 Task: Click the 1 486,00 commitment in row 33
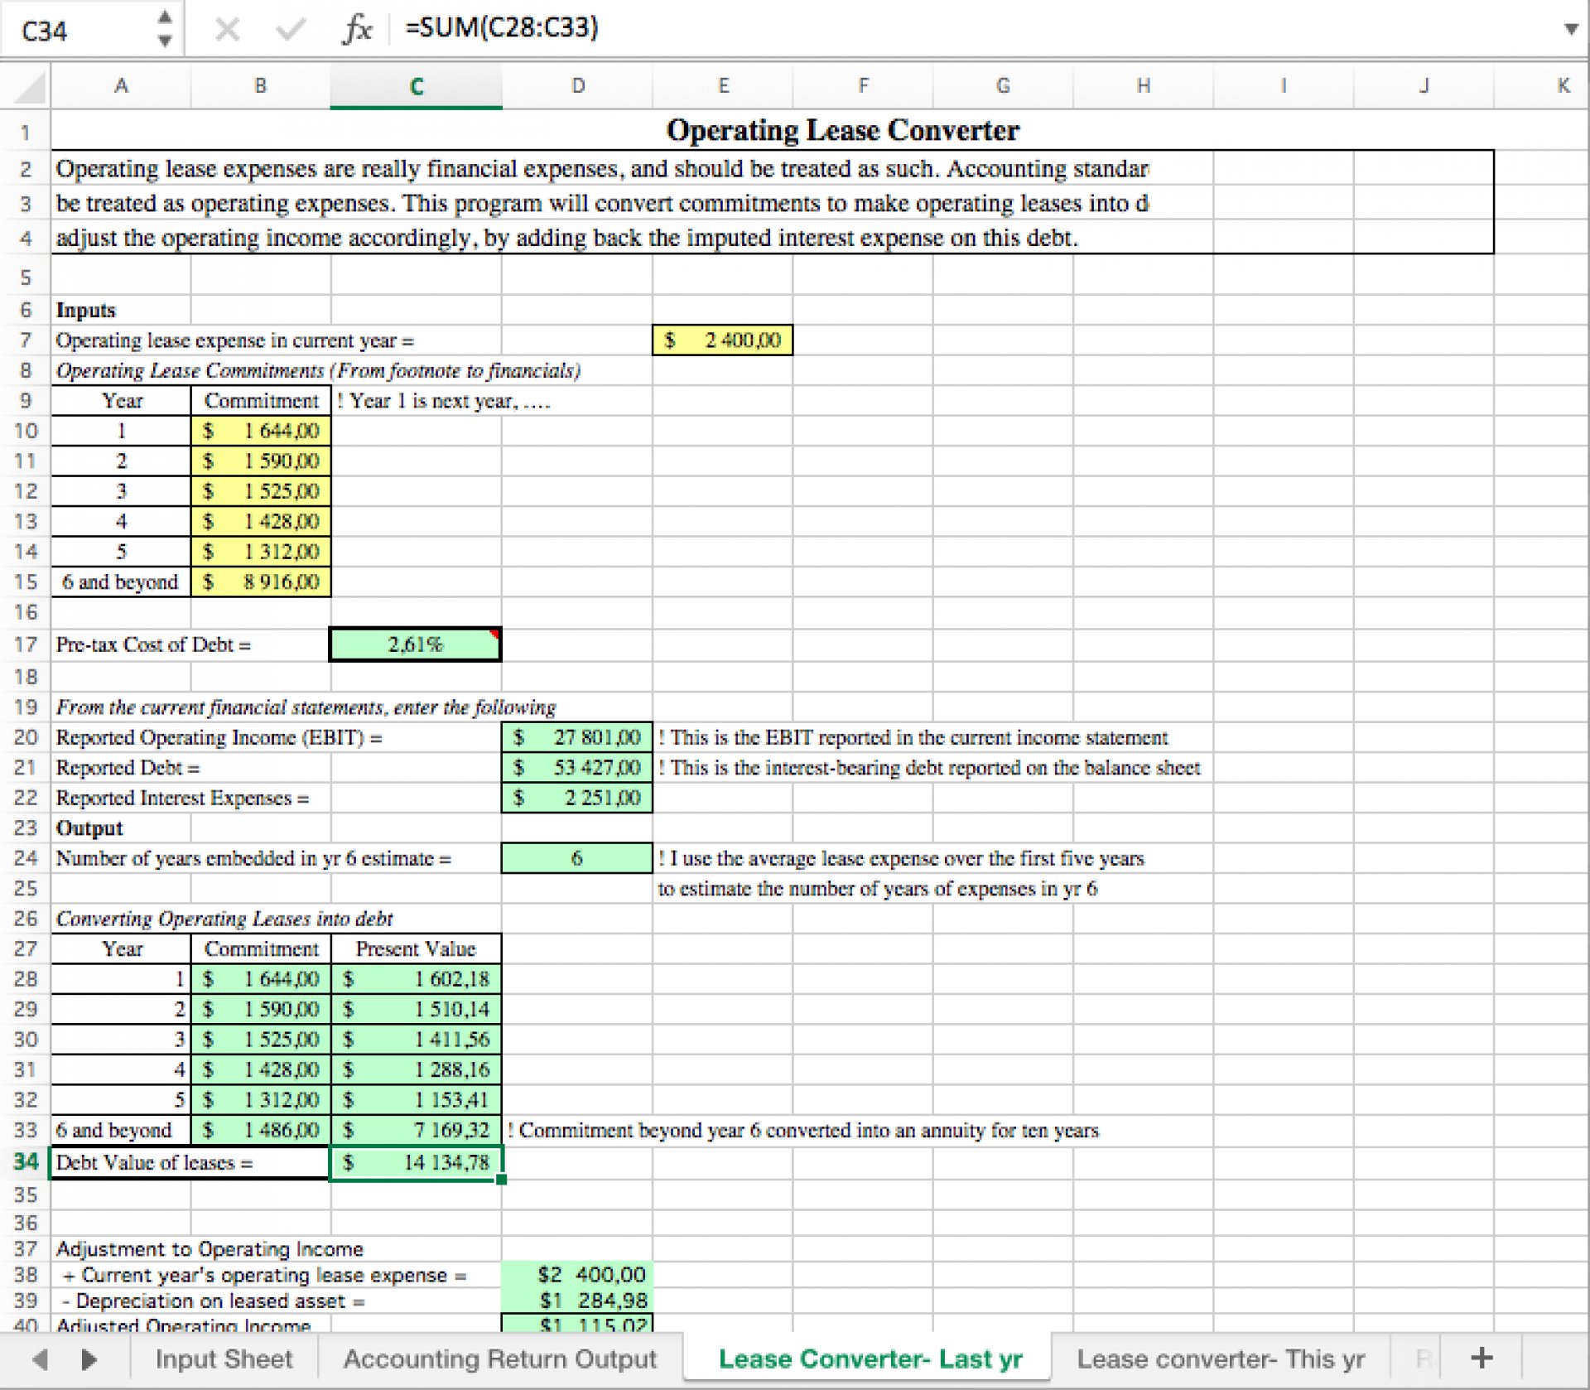tap(261, 1130)
